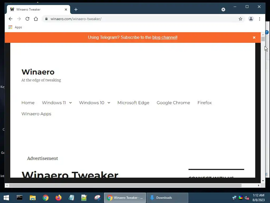Open the Snipping Tool taskbar icon
270x203 pixels.
point(97,198)
